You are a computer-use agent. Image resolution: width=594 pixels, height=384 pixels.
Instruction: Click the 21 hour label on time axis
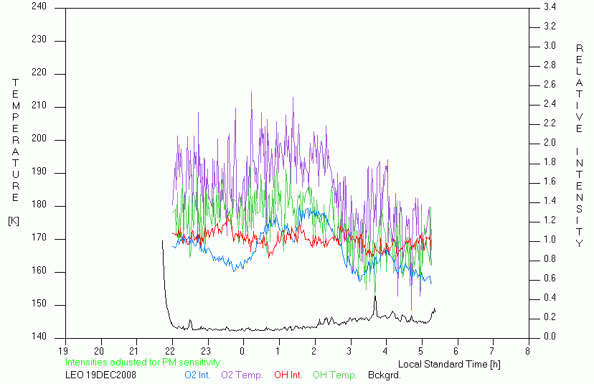point(134,352)
